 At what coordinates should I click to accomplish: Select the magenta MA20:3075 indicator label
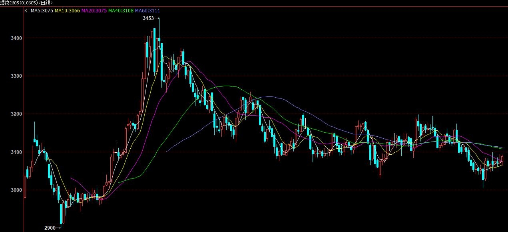coord(94,11)
